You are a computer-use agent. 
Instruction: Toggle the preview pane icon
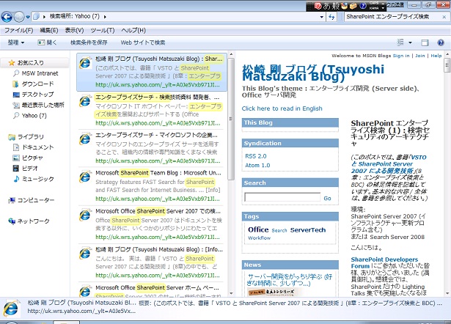(x=425, y=43)
